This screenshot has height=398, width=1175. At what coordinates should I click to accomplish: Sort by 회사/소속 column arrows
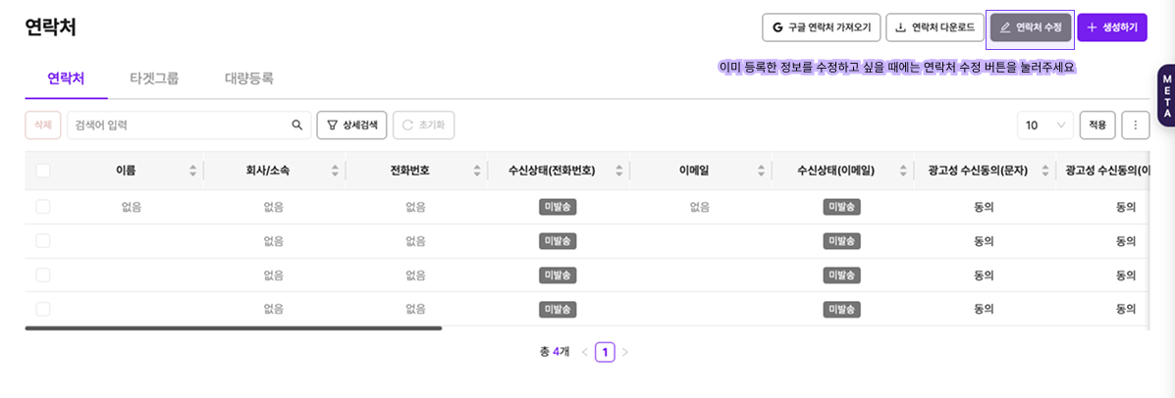tap(335, 171)
